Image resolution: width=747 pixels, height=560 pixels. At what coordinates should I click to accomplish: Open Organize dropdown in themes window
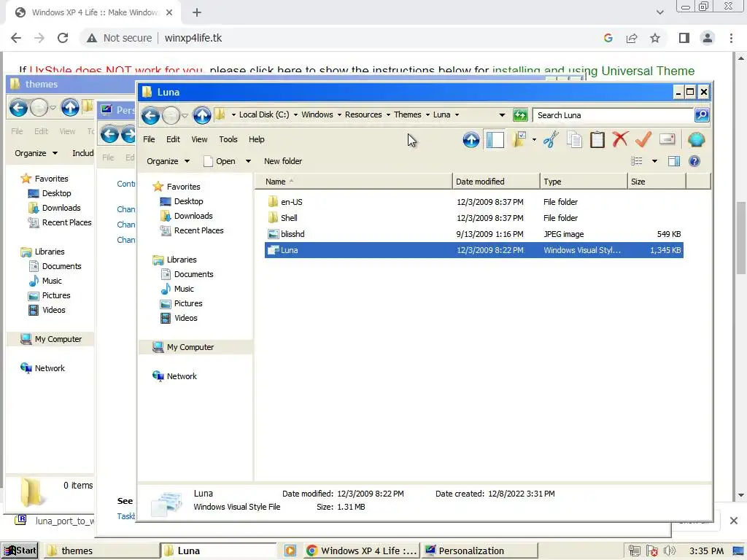36,153
